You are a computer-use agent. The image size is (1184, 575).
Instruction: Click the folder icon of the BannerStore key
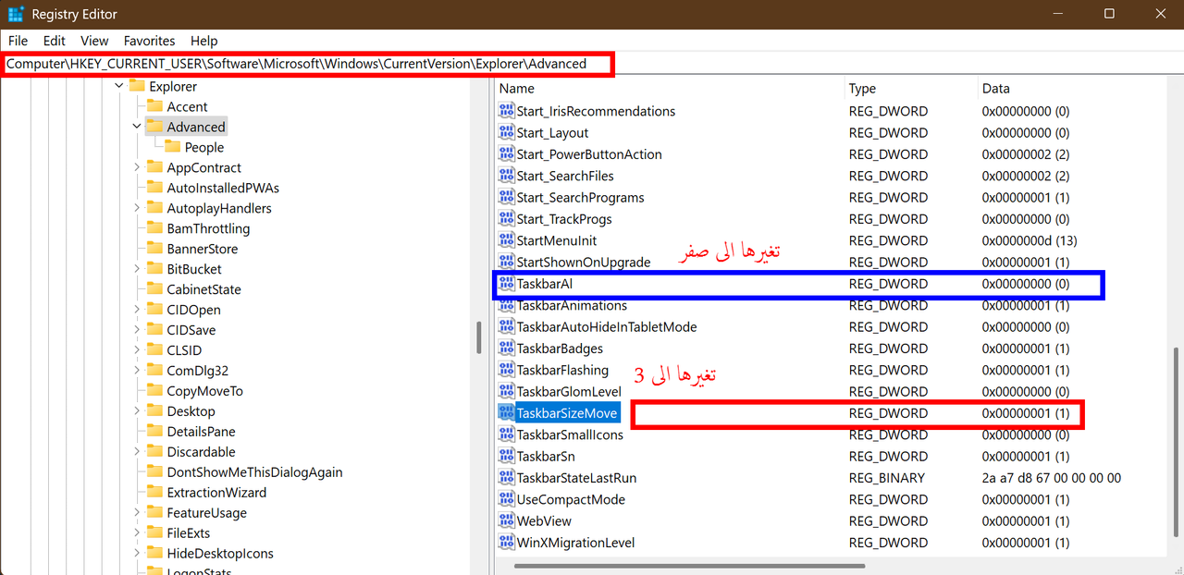154,249
